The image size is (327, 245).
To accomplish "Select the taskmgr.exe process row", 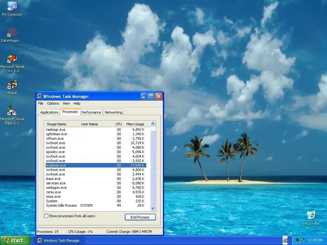I will coord(96,130).
